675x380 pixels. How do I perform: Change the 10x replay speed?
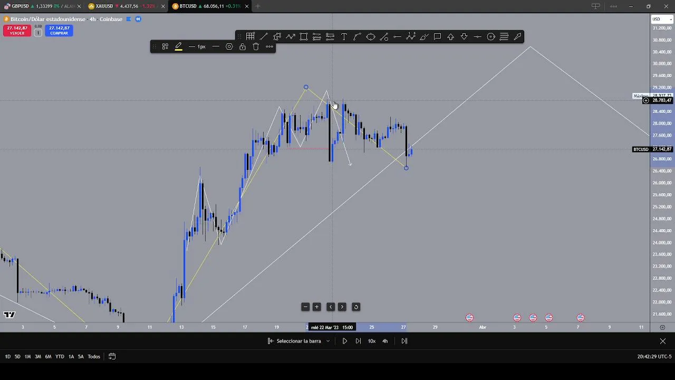point(372,341)
